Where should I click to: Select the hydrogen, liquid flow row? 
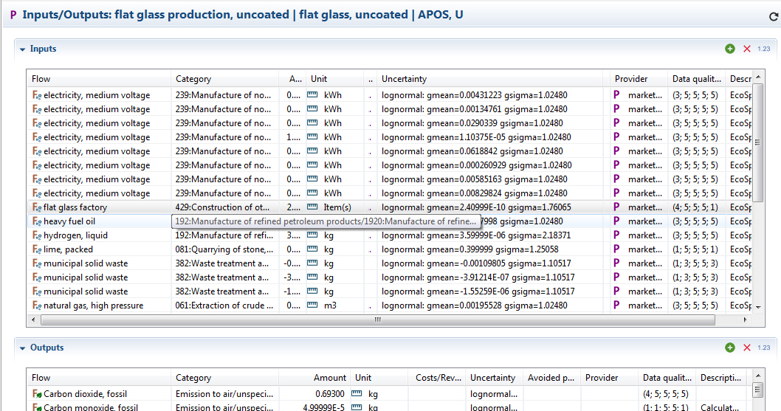click(75, 235)
